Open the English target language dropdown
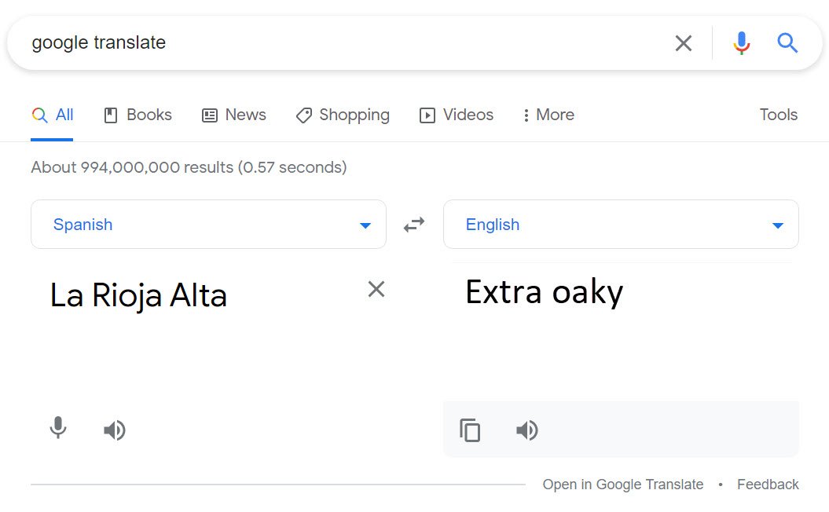This screenshot has height=512, width=829. pyautogui.click(x=621, y=224)
